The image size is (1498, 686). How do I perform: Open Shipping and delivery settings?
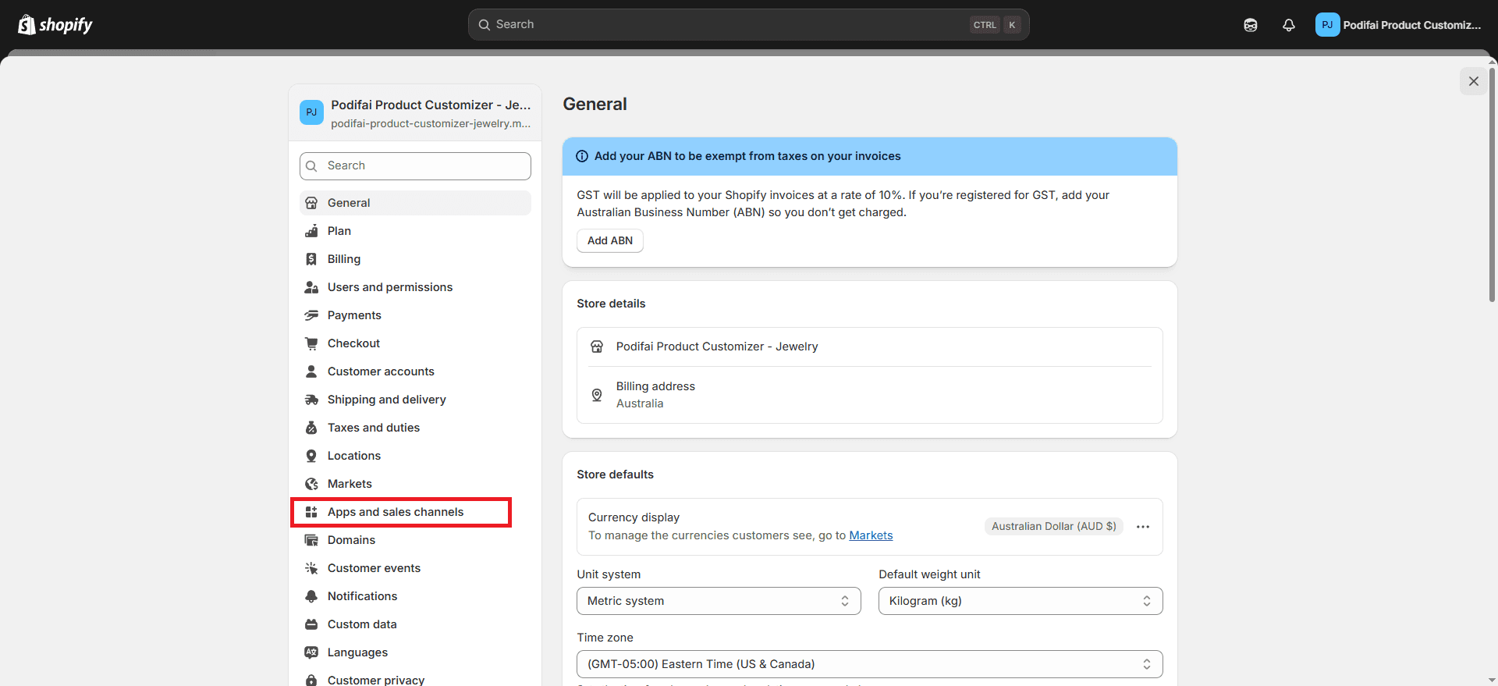[415, 400]
